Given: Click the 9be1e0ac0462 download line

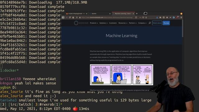Looking at the screenshot, I should (30, 41).
